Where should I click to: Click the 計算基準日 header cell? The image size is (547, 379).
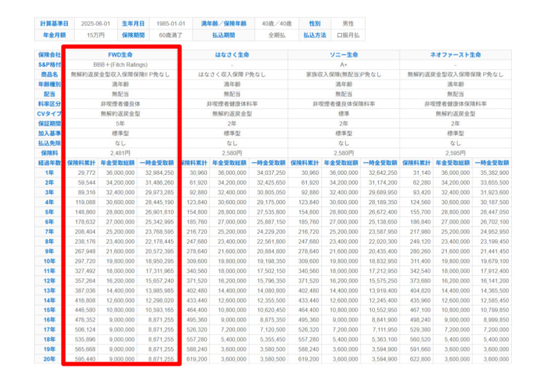coord(54,24)
